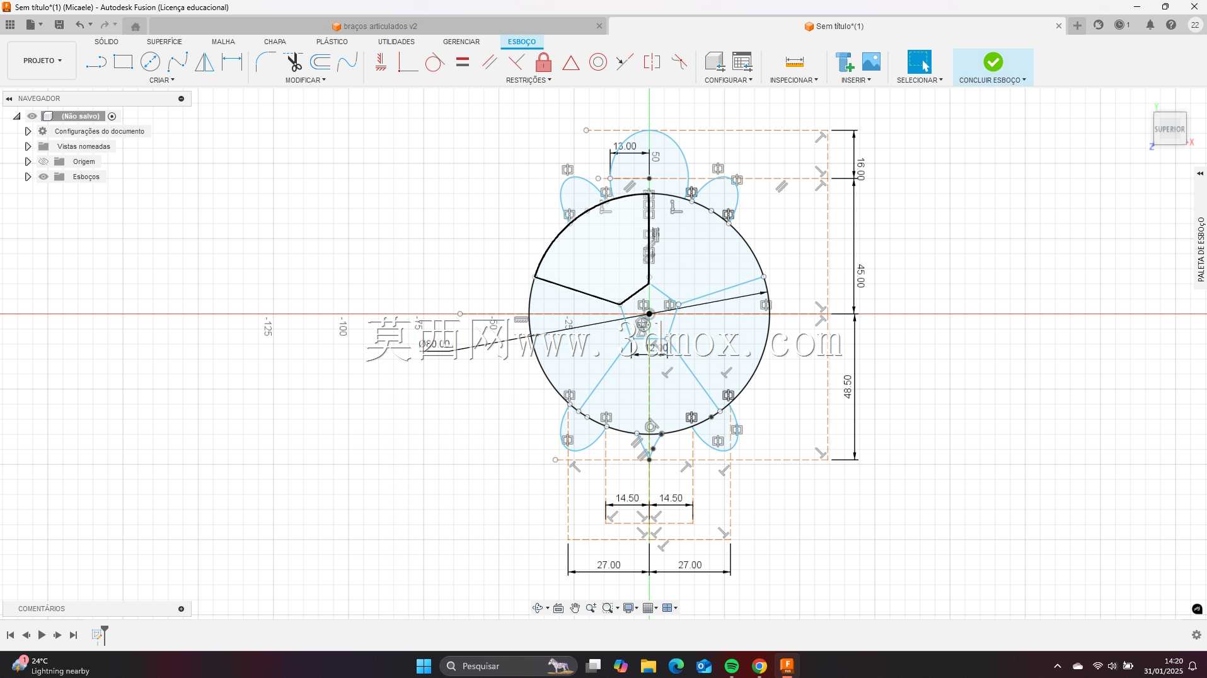1207x678 pixels.
Task: Apply the Concentric constraint
Action: [598, 62]
